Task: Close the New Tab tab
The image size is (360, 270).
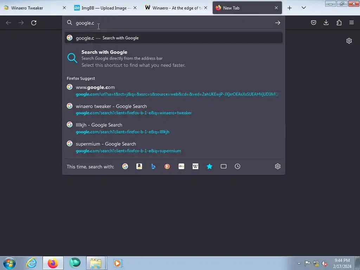Action: [x=276, y=8]
